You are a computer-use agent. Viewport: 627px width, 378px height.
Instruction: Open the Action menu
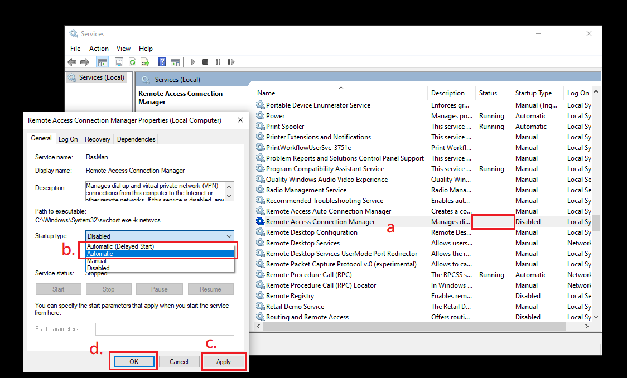coord(99,49)
